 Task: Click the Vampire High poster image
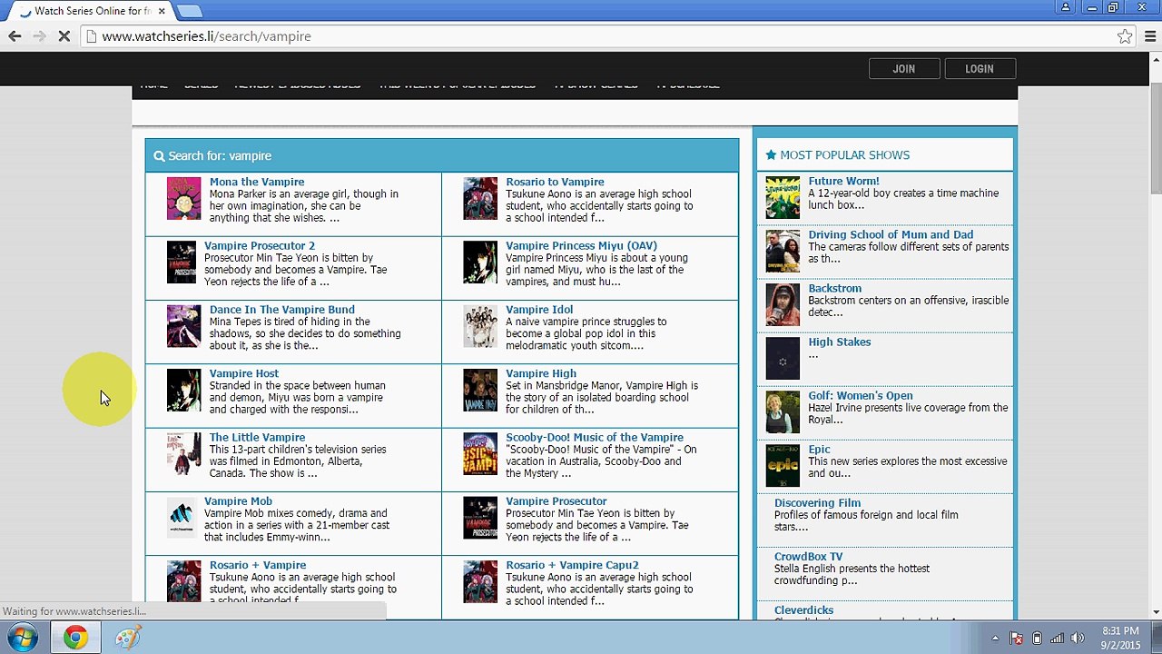(x=480, y=391)
